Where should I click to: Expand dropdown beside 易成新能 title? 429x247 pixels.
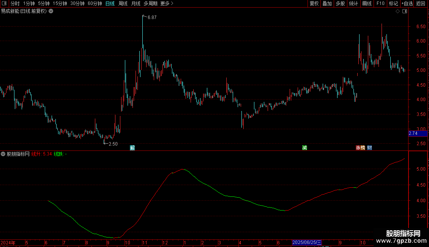point(51,11)
